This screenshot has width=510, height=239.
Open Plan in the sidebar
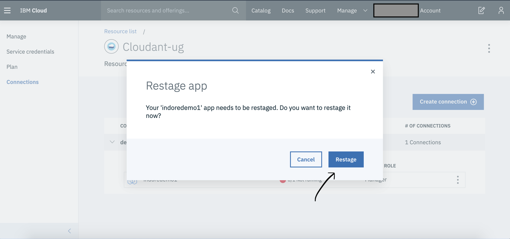(x=12, y=67)
